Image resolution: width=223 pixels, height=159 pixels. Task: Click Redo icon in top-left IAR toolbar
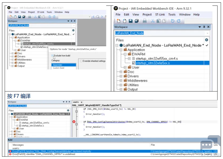[54, 17]
